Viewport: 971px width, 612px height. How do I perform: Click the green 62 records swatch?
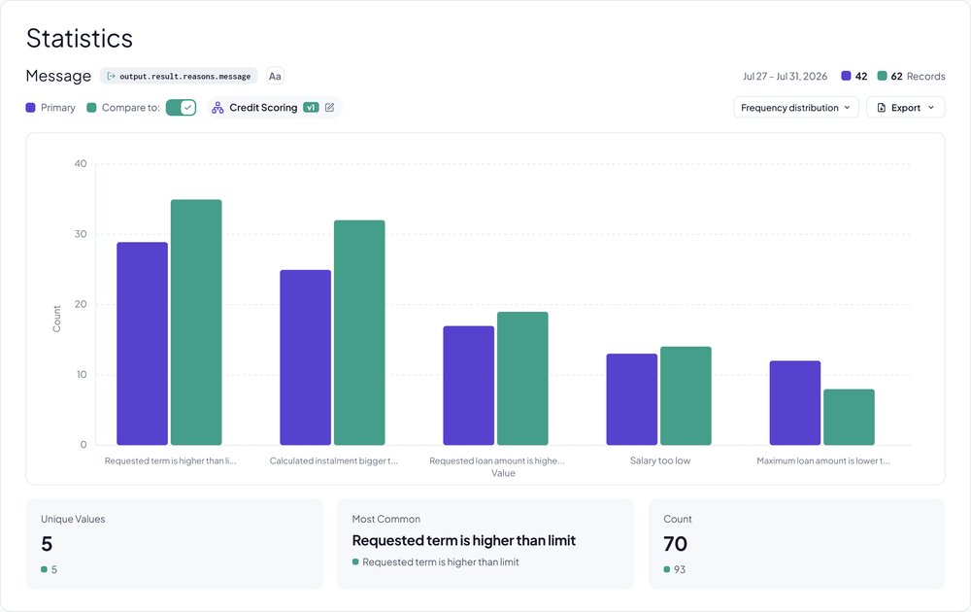(882, 76)
